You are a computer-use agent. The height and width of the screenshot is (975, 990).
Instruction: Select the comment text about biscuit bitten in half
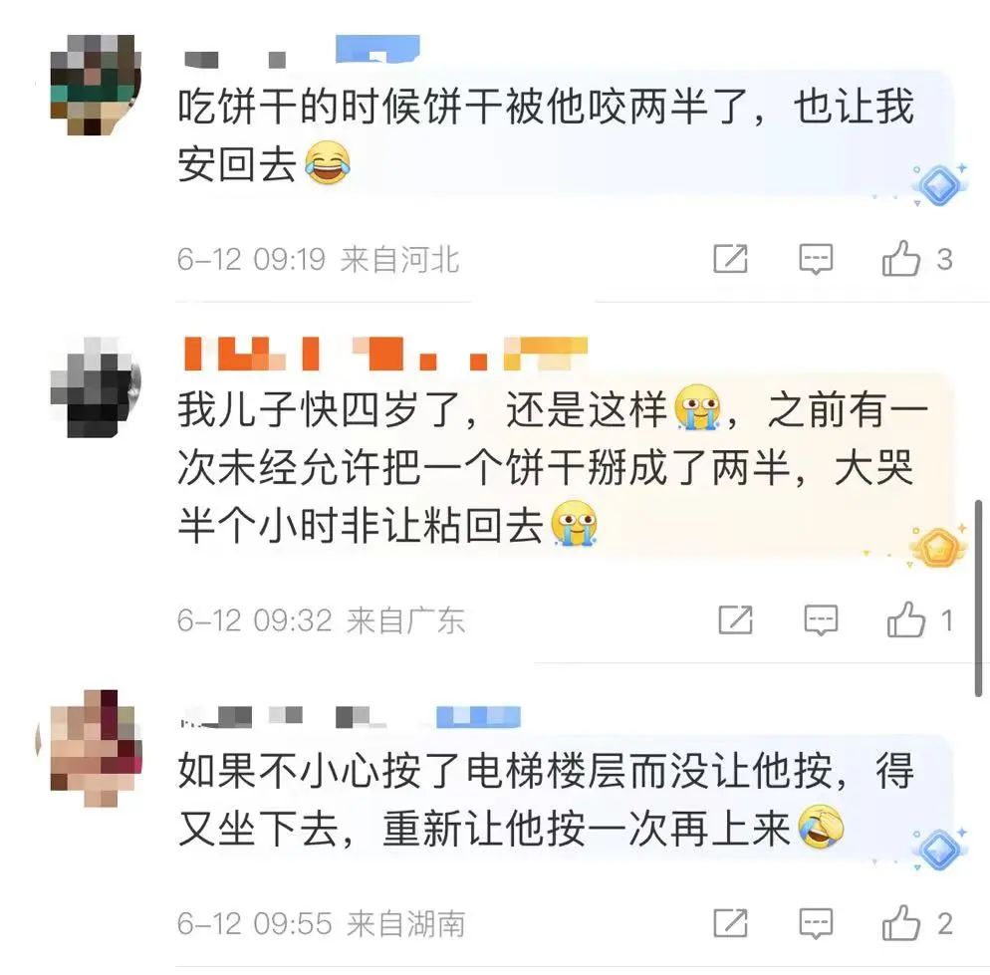coord(546,135)
